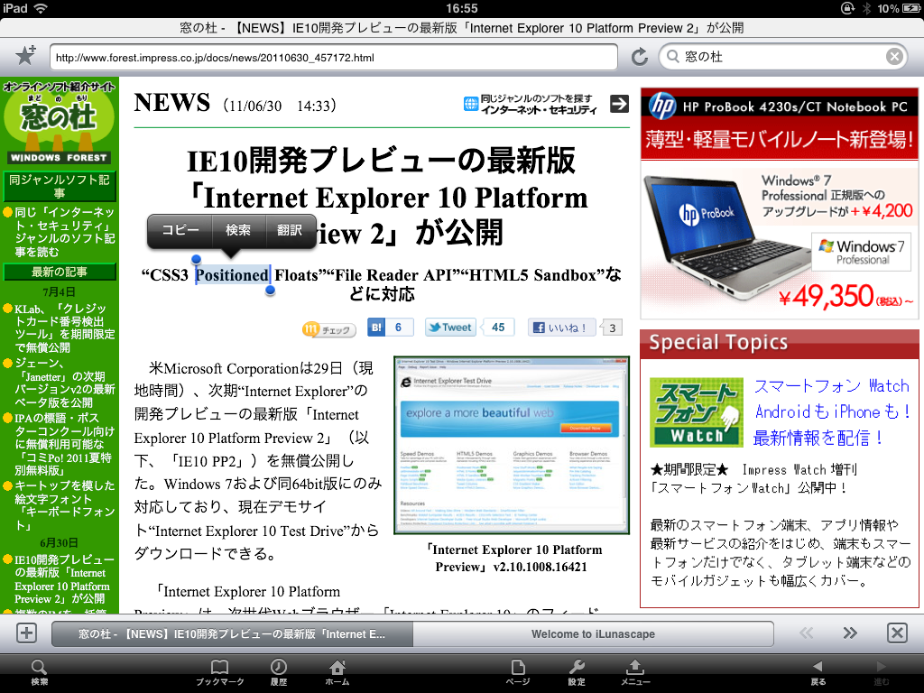
Task: Reload the page with the refresh icon
Action: [641, 54]
